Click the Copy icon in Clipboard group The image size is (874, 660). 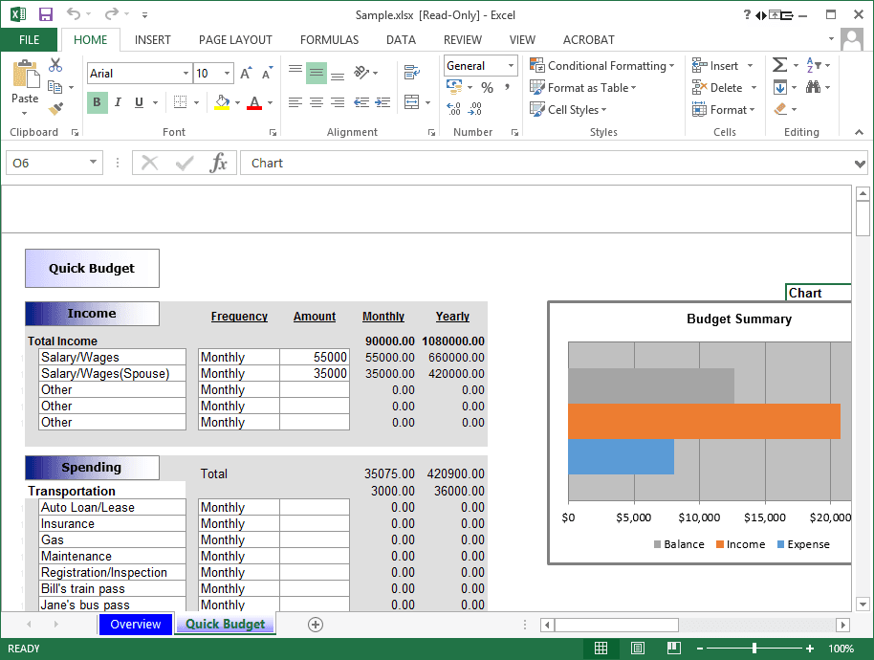click(55, 87)
